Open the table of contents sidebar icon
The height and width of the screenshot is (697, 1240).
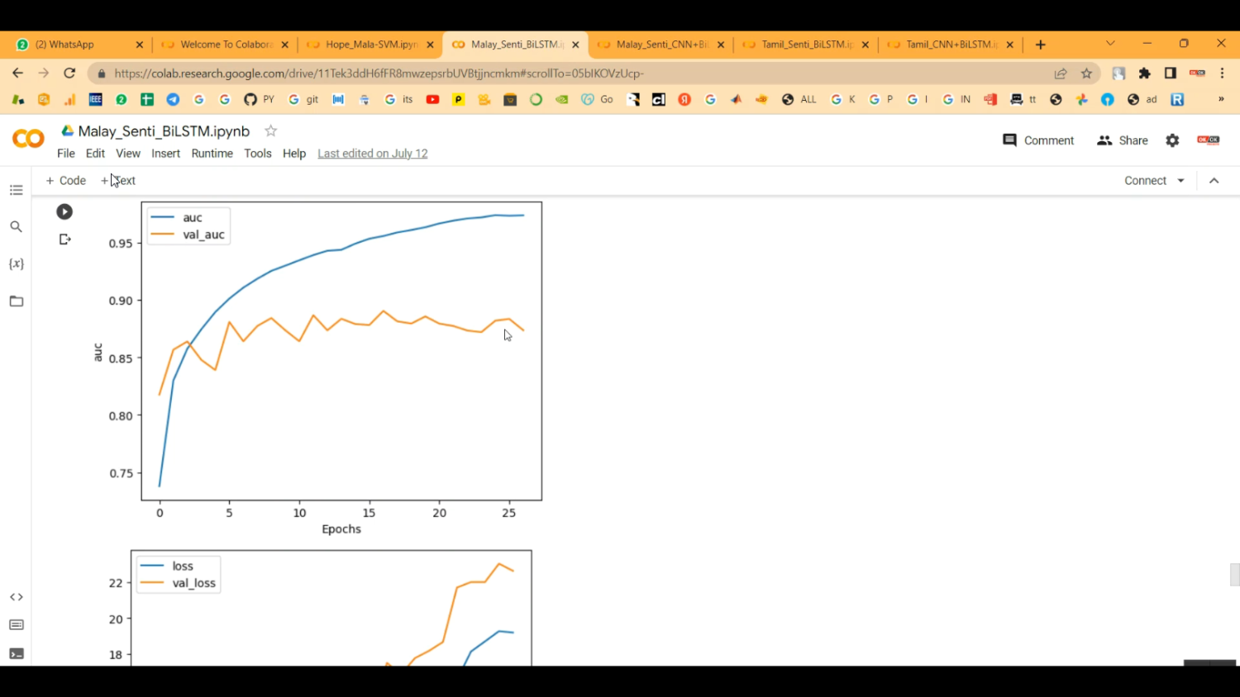[17, 190]
